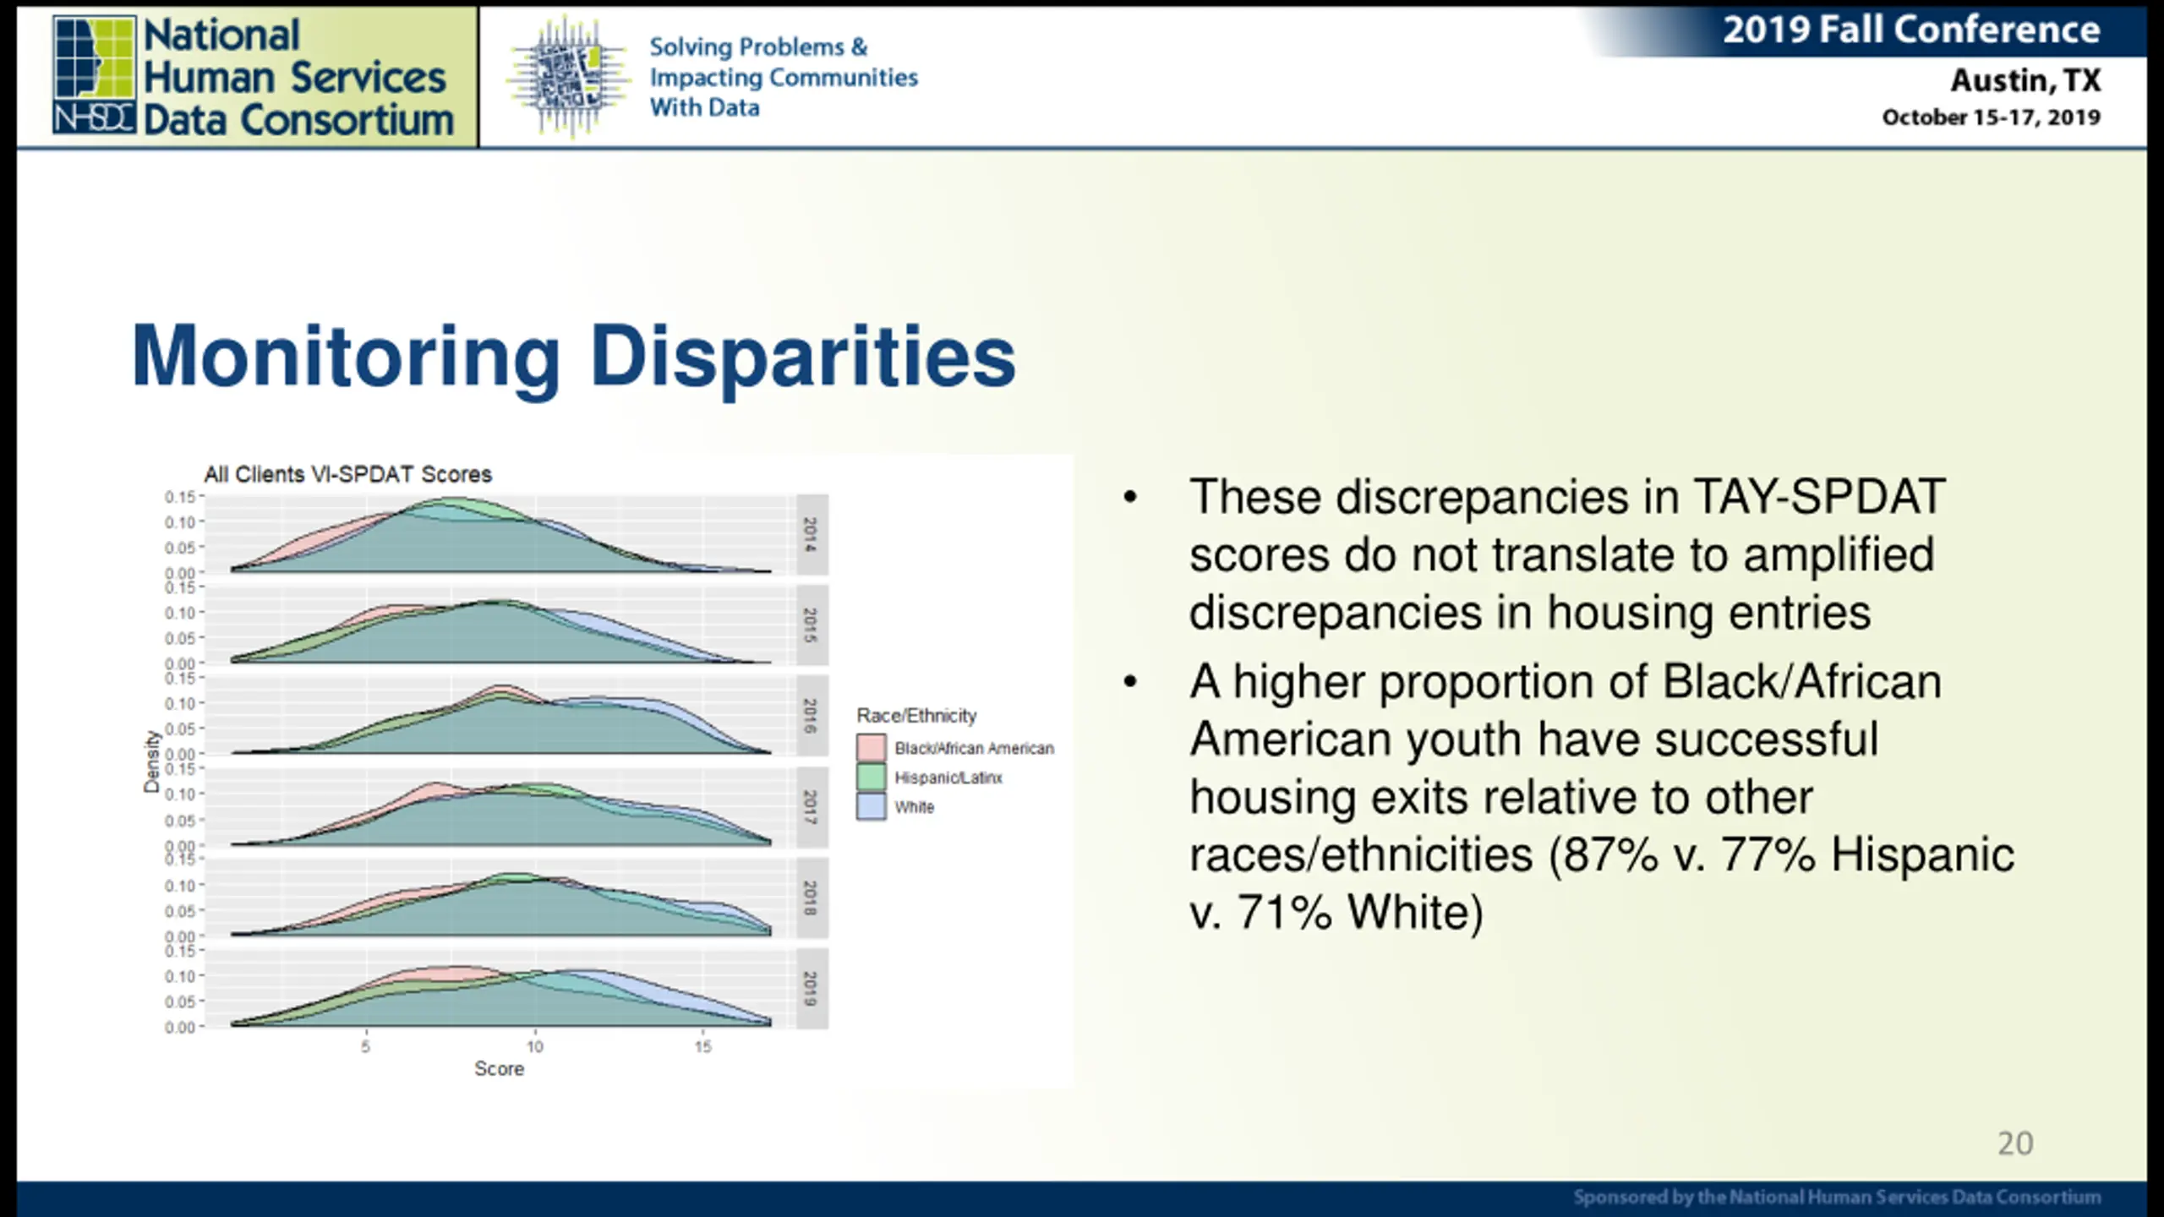2164x1217 pixels.
Task: Click the bullet starting 'These discrepancies in TAY-SPDAT'
Action: click(1567, 554)
